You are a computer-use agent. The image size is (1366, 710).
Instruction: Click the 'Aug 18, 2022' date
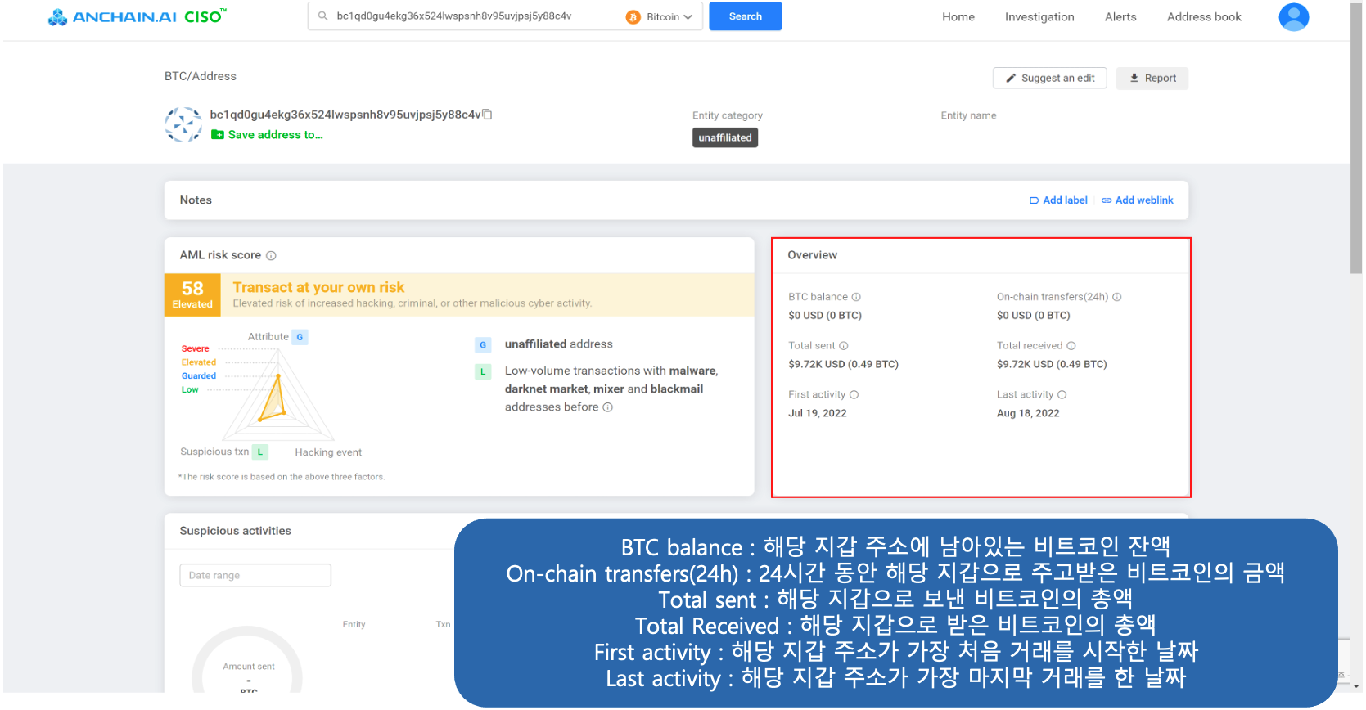1028,413
